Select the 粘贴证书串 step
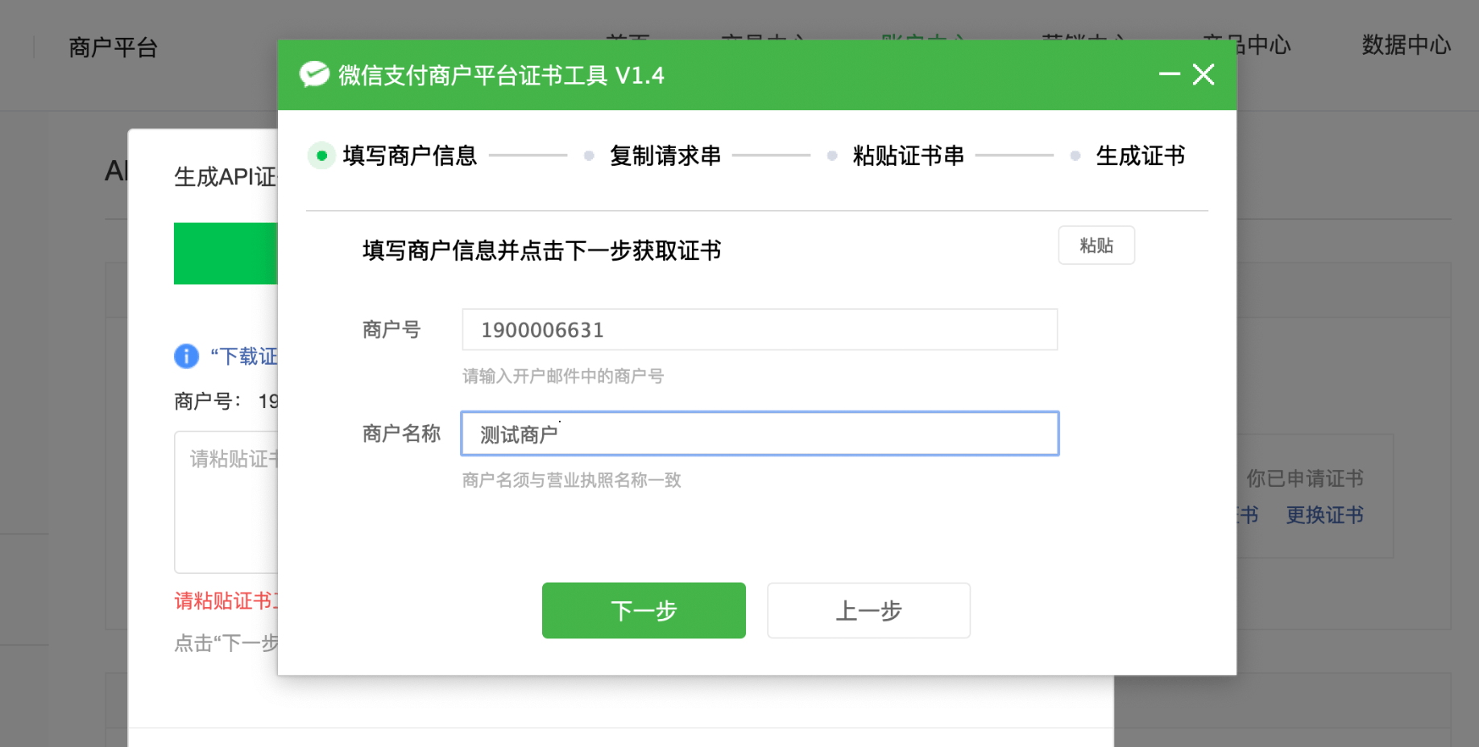The image size is (1479, 747). click(x=908, y=155)
